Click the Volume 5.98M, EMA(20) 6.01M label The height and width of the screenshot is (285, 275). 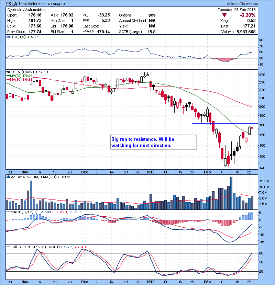point(40,177)
